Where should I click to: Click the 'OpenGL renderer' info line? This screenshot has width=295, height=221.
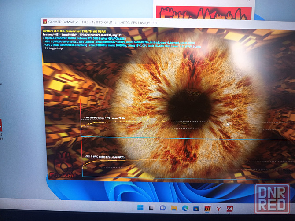(85, 38)
